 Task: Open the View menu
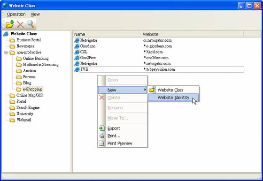[35, 15]
